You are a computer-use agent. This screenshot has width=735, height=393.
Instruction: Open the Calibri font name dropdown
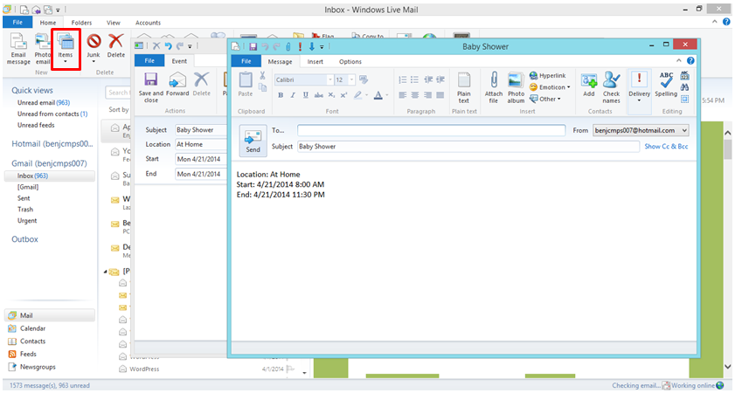point(330,79)
